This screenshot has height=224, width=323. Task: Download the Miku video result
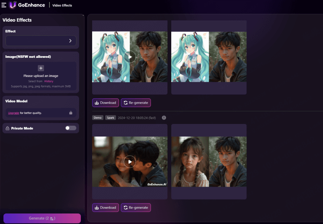106,103
